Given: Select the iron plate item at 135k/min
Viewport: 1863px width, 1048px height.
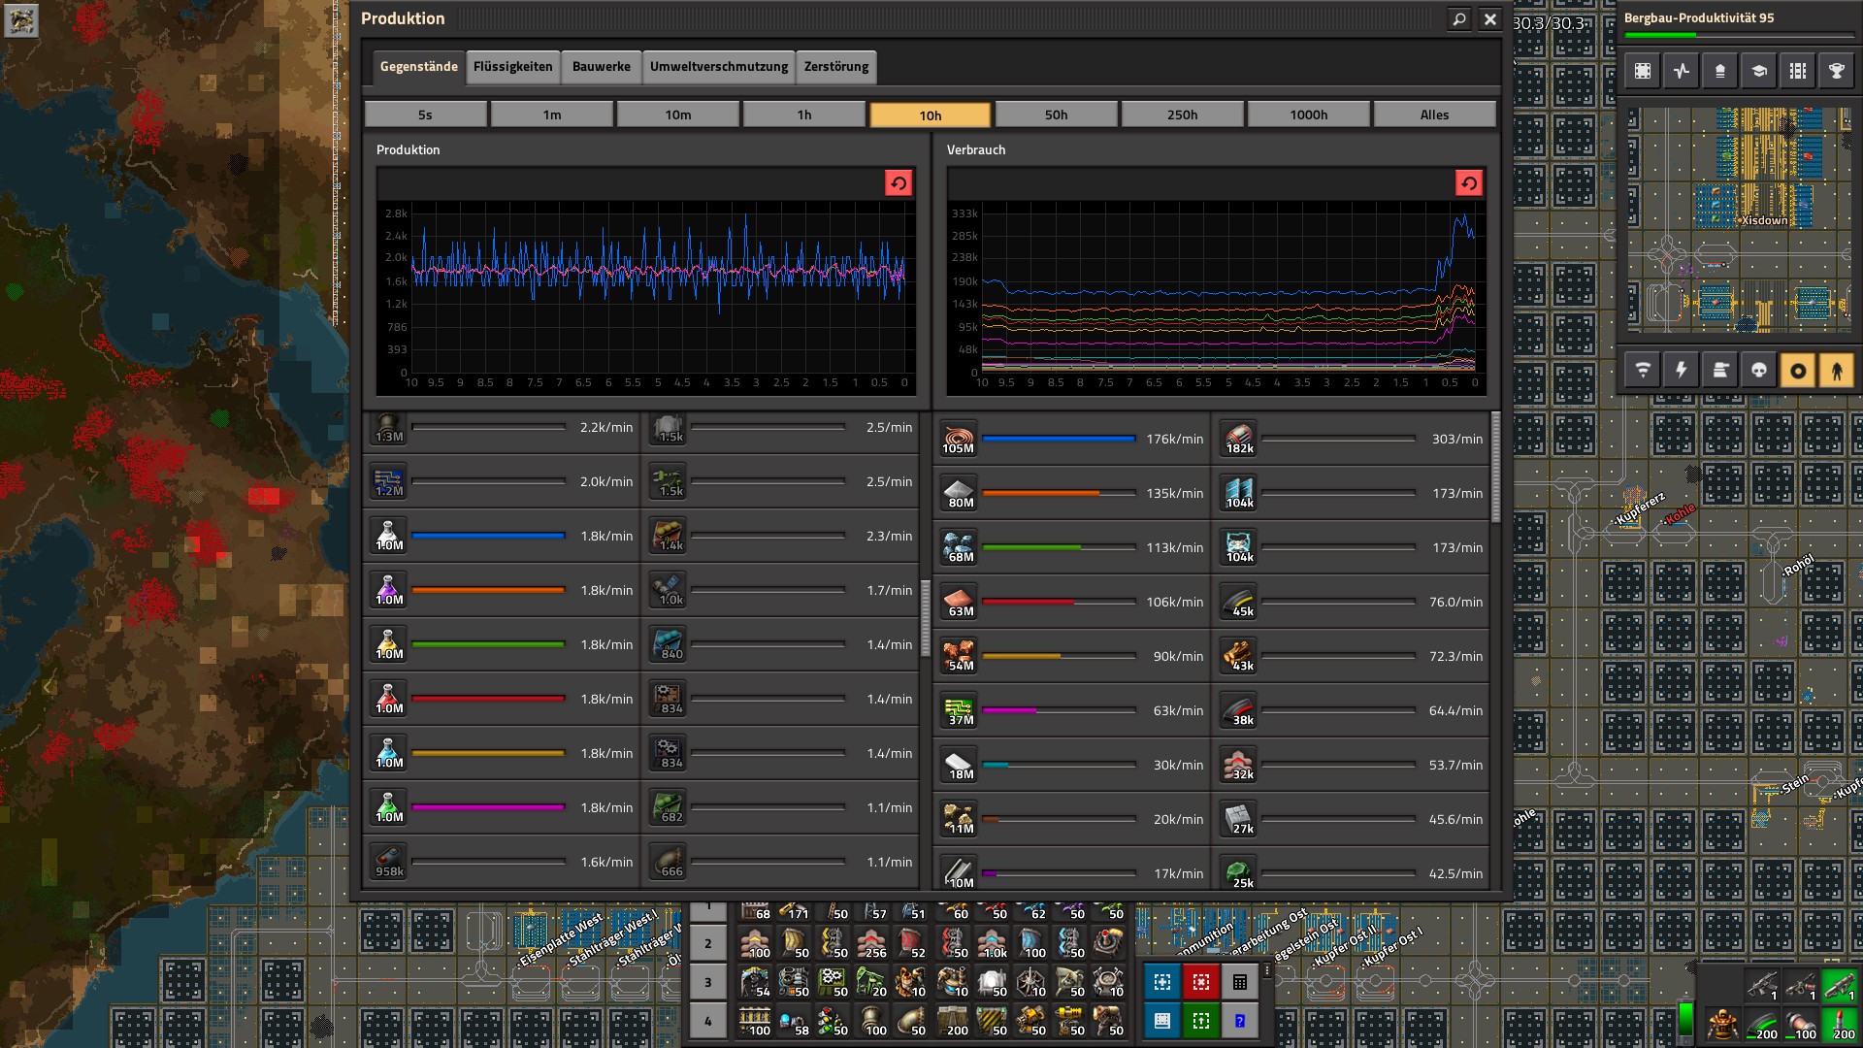Looking at the screenshot, I should [x=958, y=493].
